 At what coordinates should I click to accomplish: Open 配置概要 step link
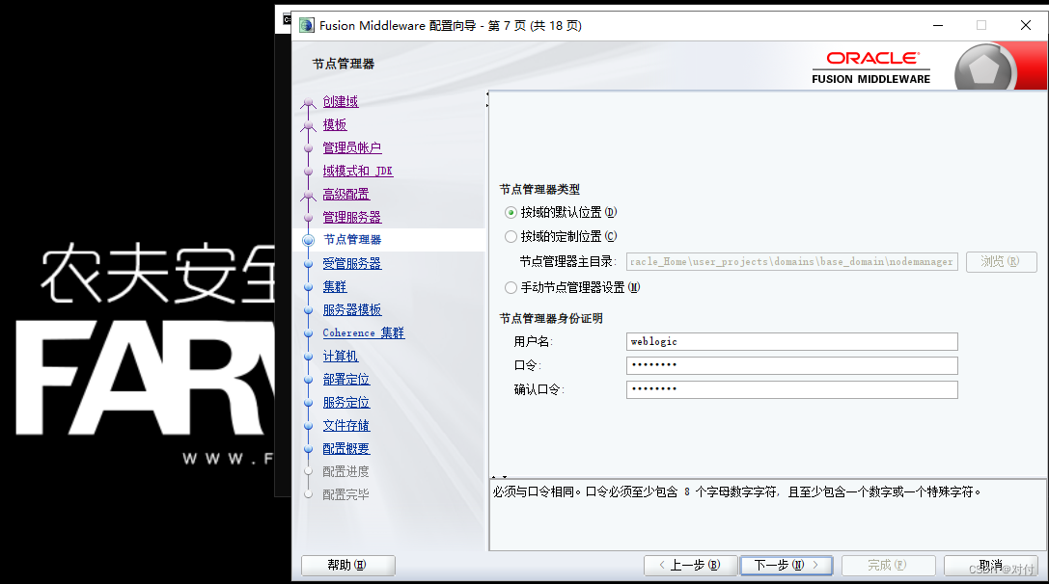pyautogui.click(x=345, y=449)
